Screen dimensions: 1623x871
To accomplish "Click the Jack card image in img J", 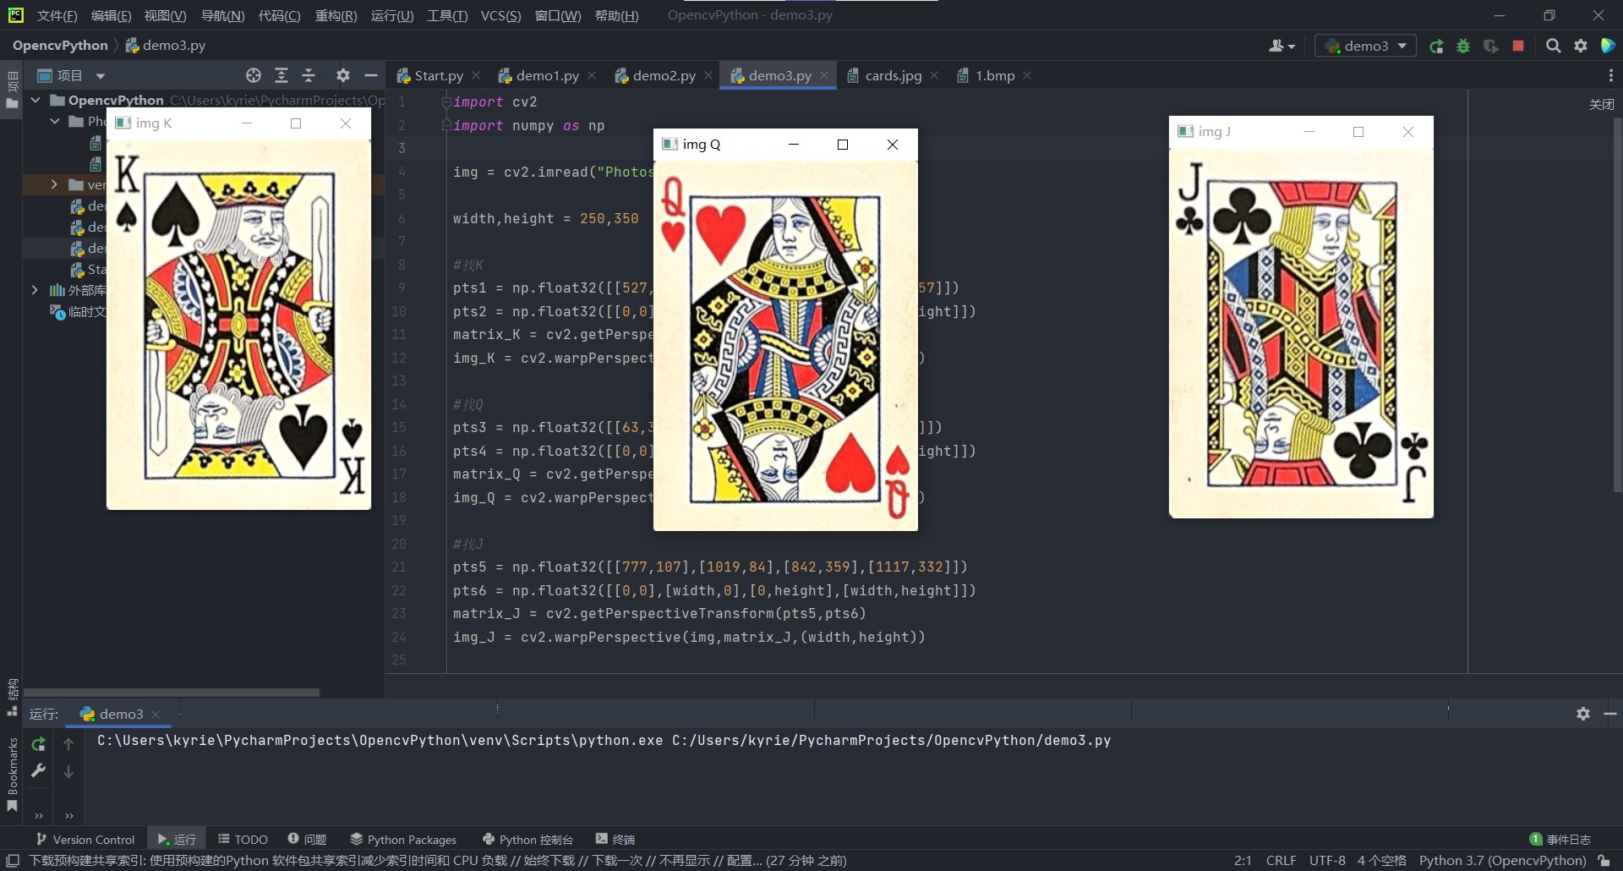I will pyautogui.click(x=1301, y=333).
